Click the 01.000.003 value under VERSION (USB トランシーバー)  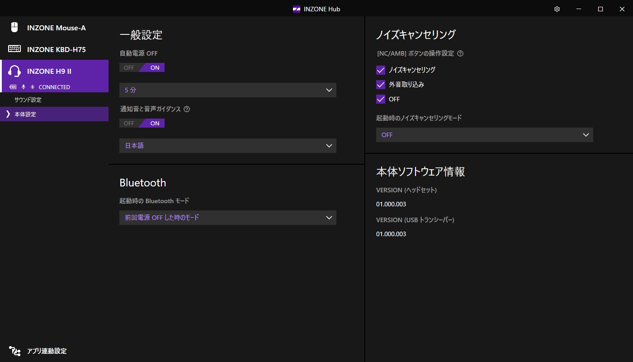click(x=391, y=234)
